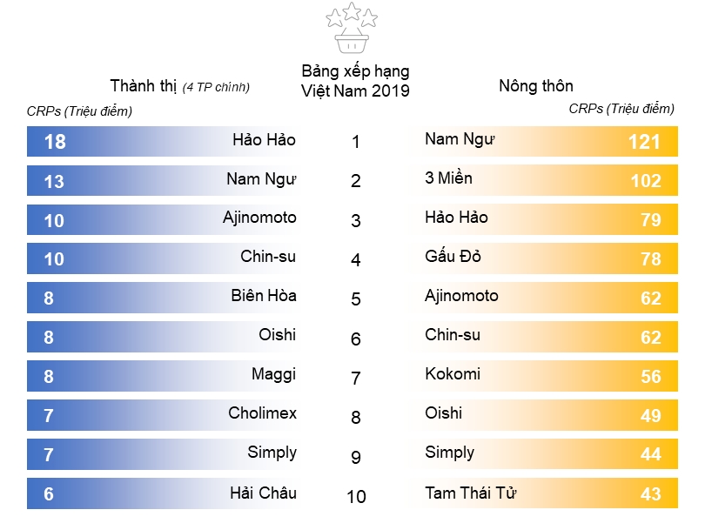Viewport: 705px width, 530px height.
Task: Click the urban Ajinomoto bar with 10
Action: click(x=163, y=220)
